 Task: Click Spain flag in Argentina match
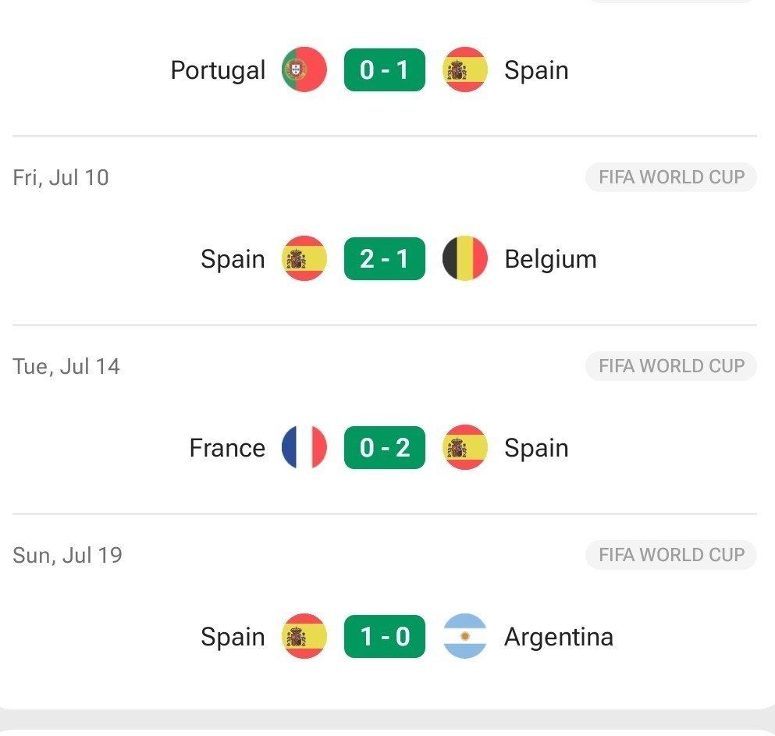point(304,636)
